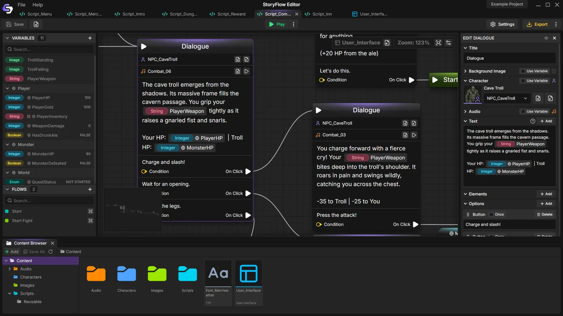Click the audio note icon next to Audio section
Screen dimensions: 563x316
coord(554,111)
